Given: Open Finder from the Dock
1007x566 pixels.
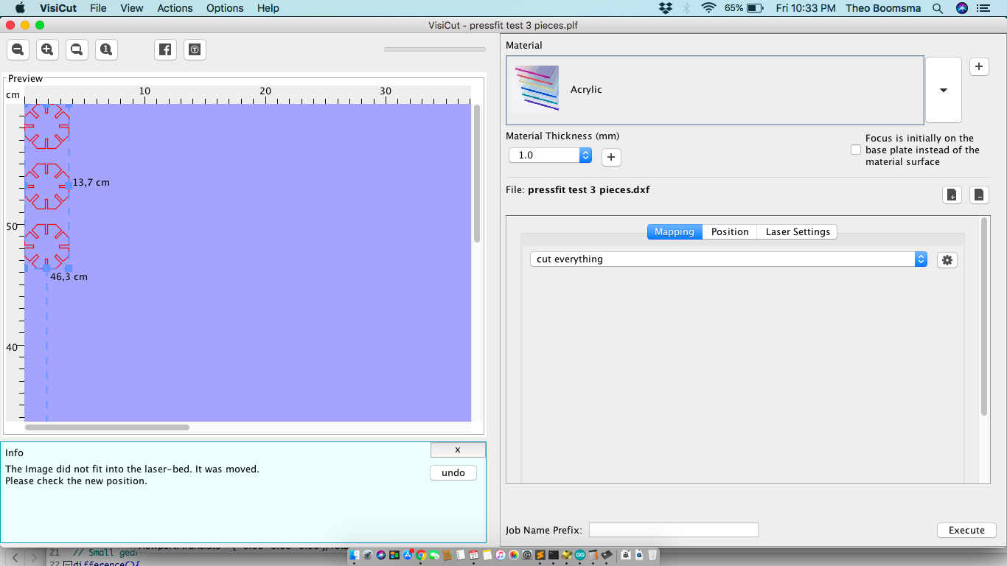Looking at the screenshot, I should (355, 555).
